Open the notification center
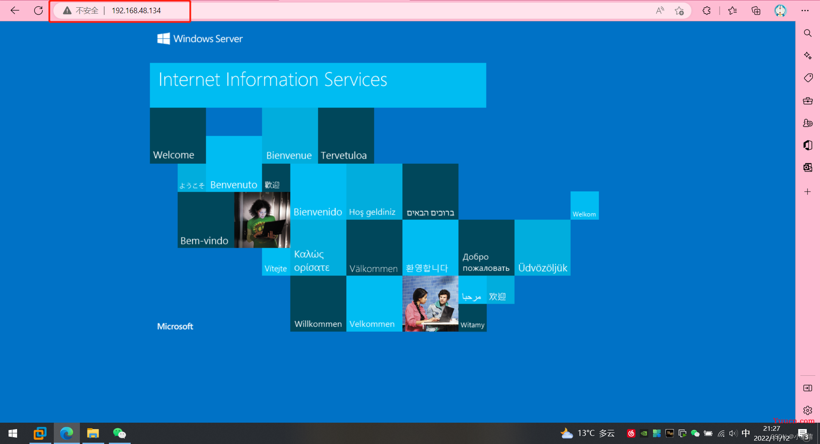The image size is (820, 444). (x=803, y=433)
